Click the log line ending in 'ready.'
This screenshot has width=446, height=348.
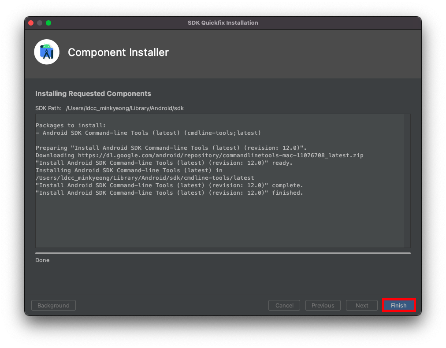coord(164,163)
